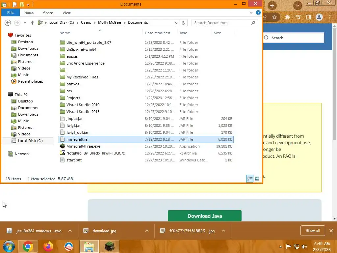Open Chrome side panel icon
Viewport: 337px width, 253px height.
pos(309,17)
